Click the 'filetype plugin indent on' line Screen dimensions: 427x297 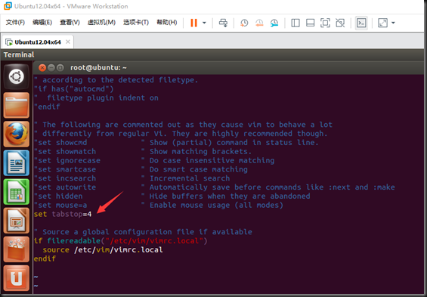click(x=96, y=97)
